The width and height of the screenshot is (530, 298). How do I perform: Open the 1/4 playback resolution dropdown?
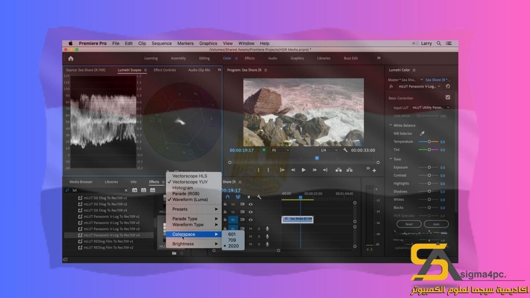(x=329, y=150)
